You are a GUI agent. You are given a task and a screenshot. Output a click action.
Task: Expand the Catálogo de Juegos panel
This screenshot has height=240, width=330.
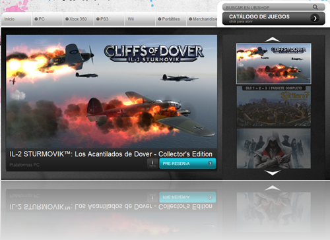[274, 18]
